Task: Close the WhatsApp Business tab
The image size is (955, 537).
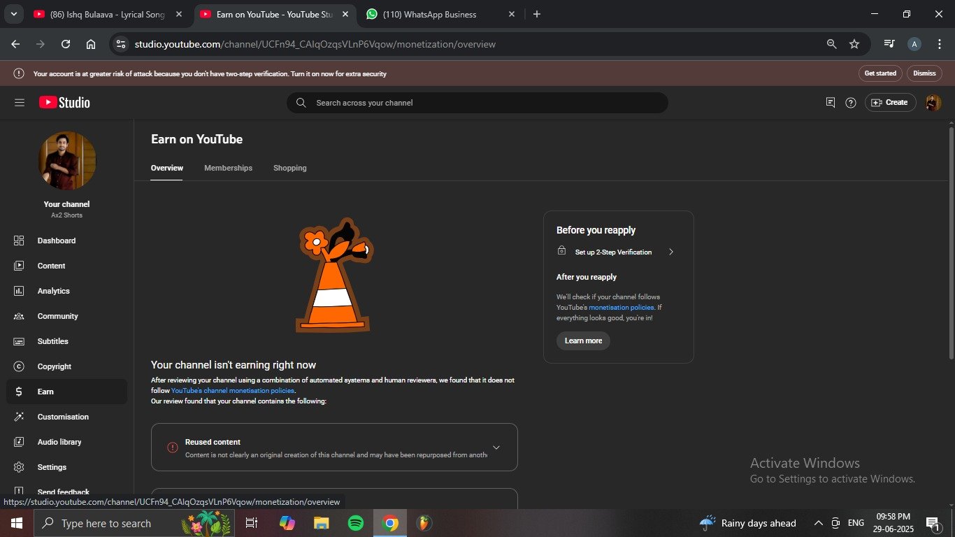Action: coord(512,14)
